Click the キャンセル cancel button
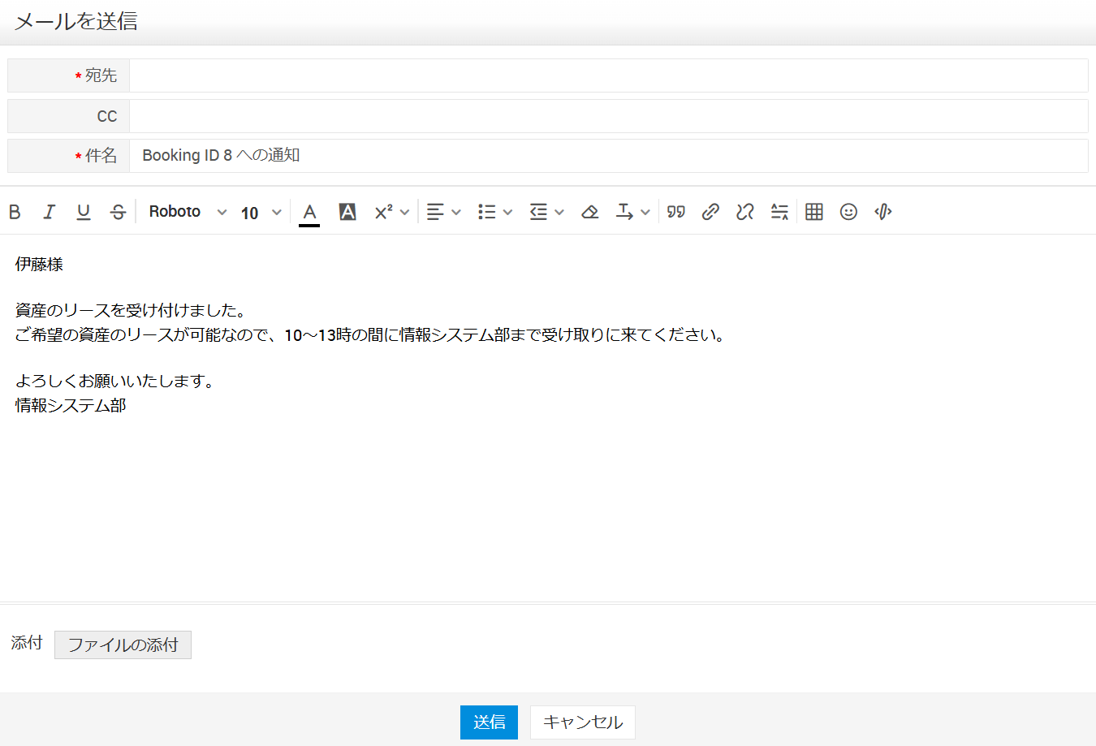 pos(583,722)
